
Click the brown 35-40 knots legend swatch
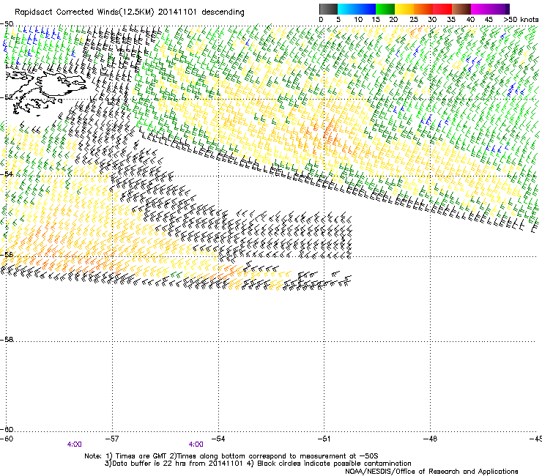(x=461, y=9)
